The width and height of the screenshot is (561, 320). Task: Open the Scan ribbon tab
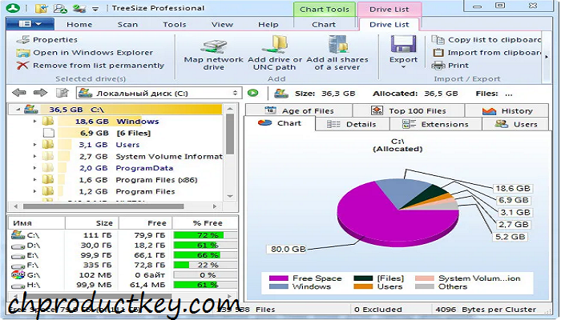tap(127, 25)
